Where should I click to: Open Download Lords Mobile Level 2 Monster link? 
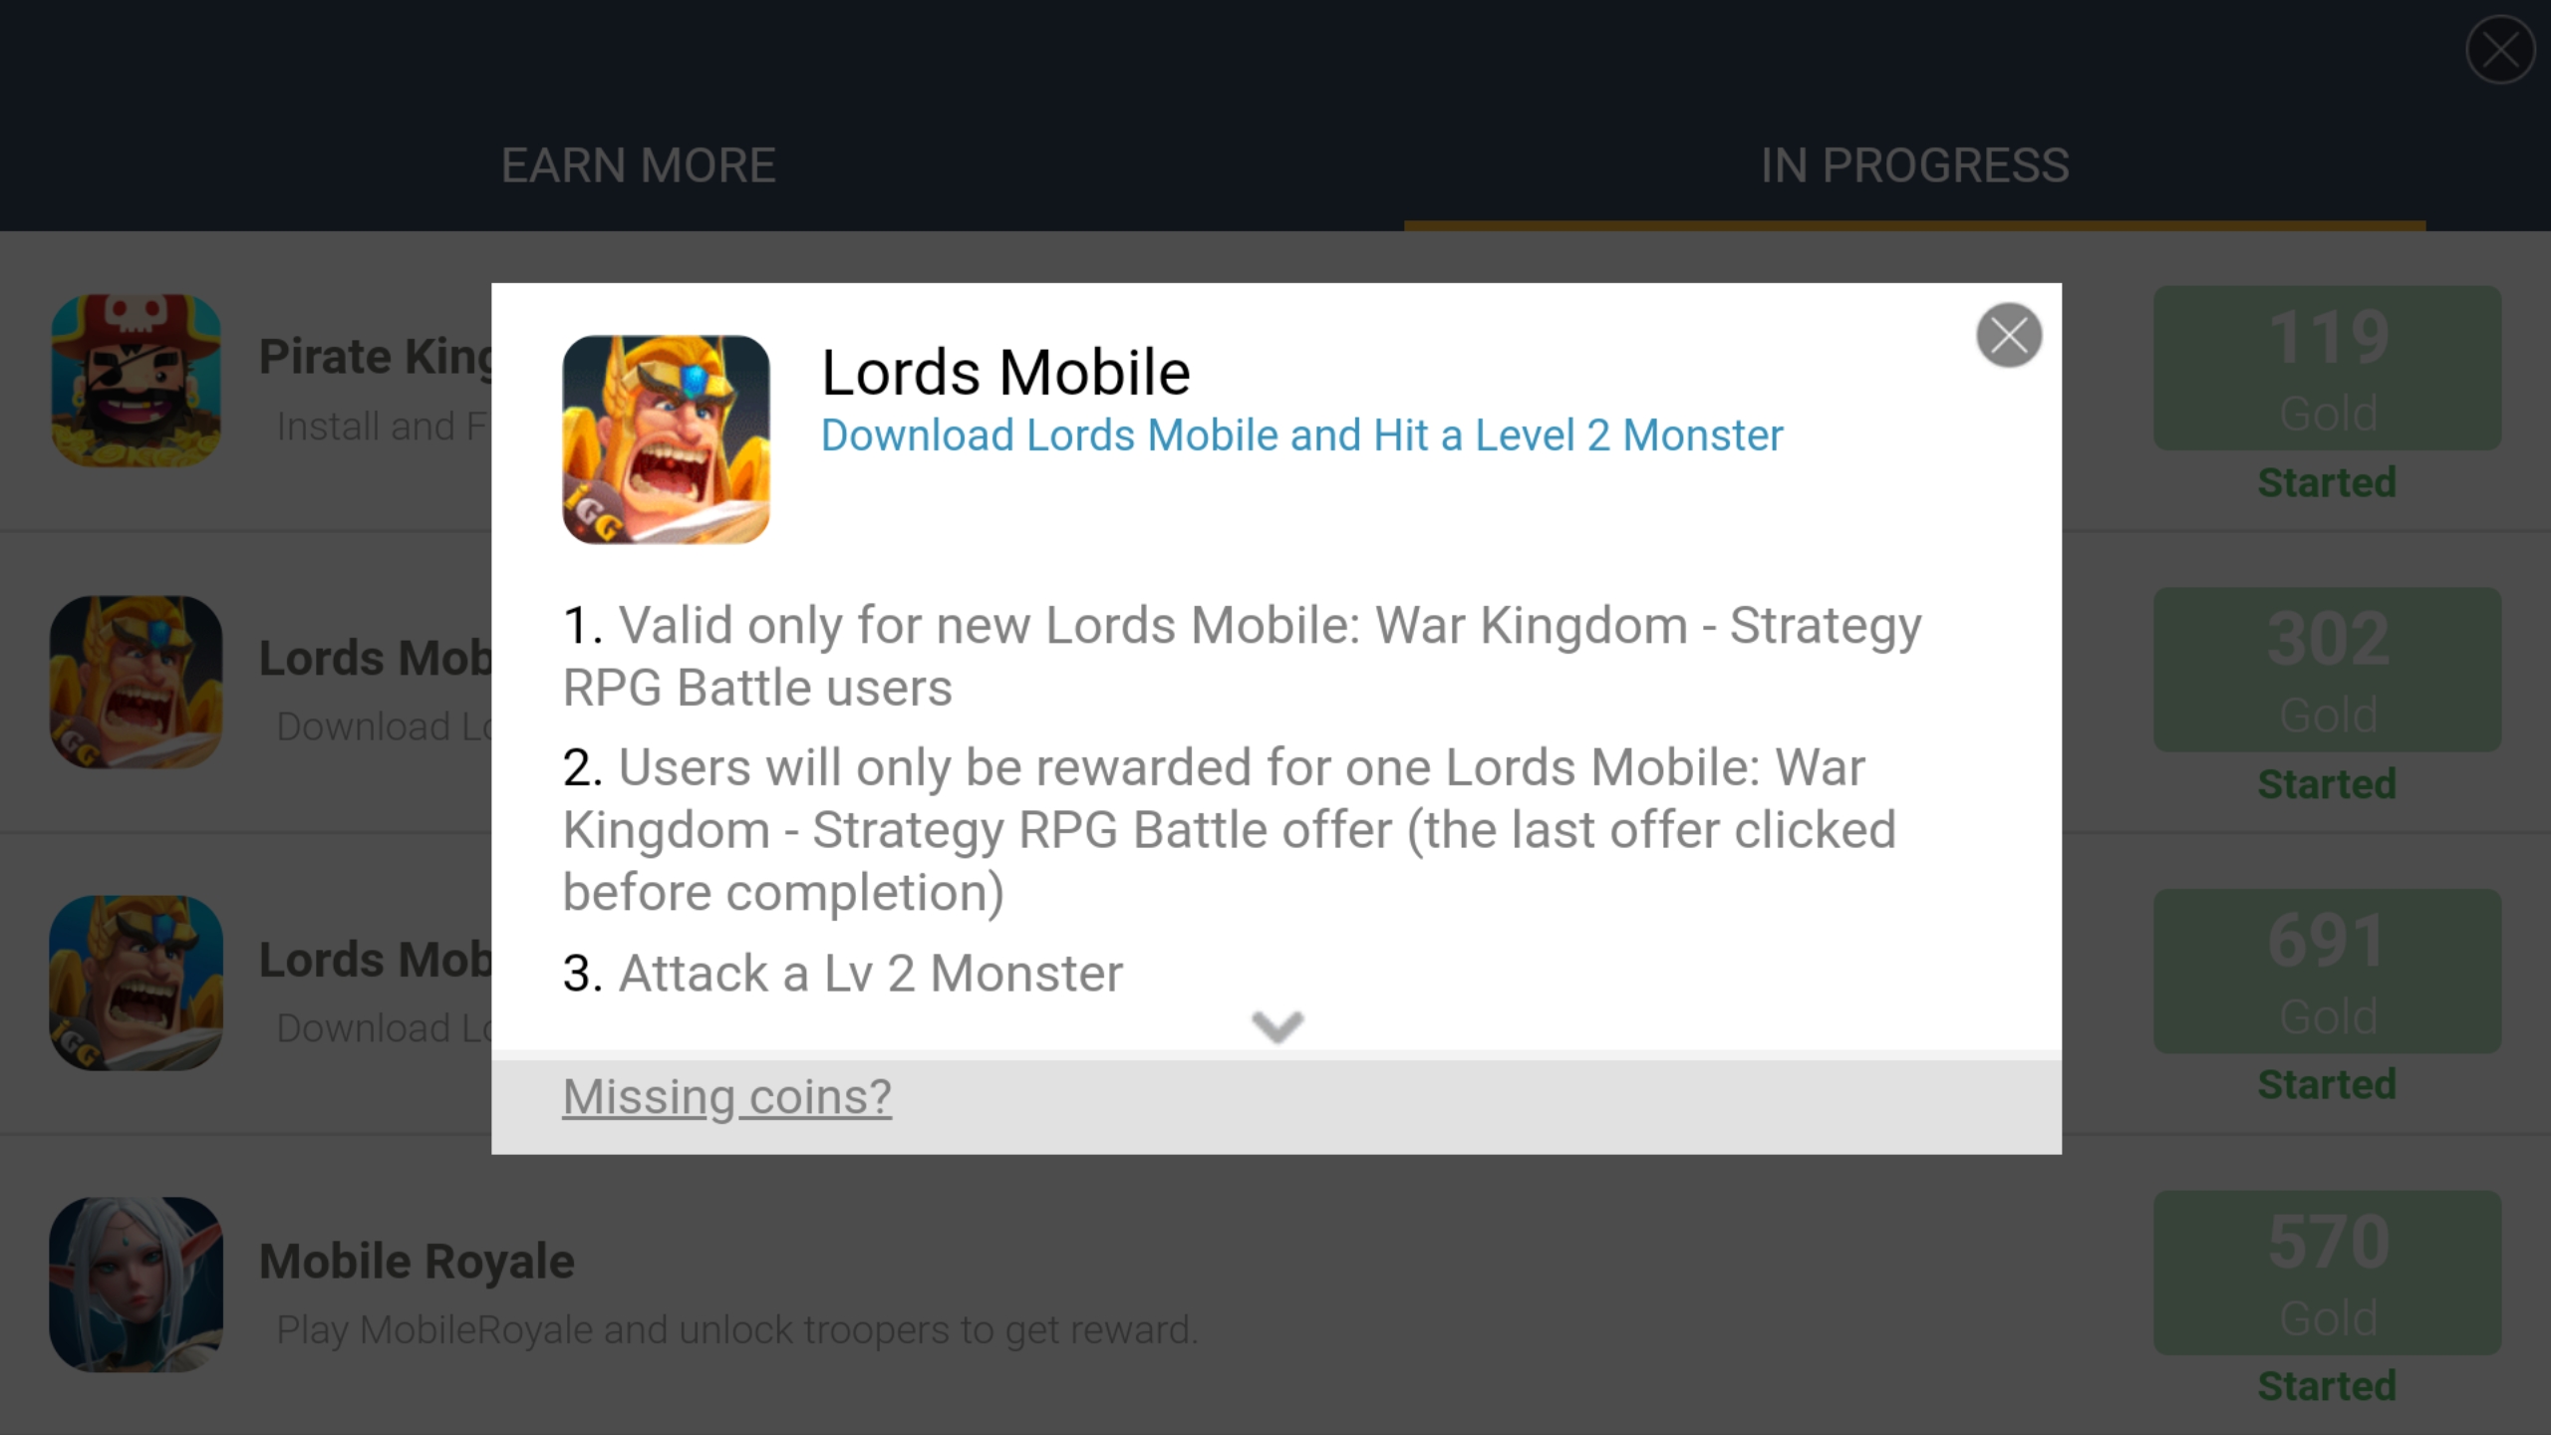(x=1301, y=435)
